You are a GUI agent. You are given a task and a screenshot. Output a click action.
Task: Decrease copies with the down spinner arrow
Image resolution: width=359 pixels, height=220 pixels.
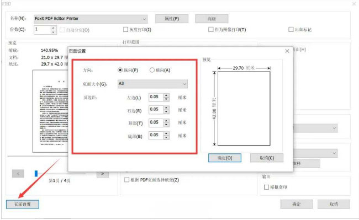[x=54, y=32]
